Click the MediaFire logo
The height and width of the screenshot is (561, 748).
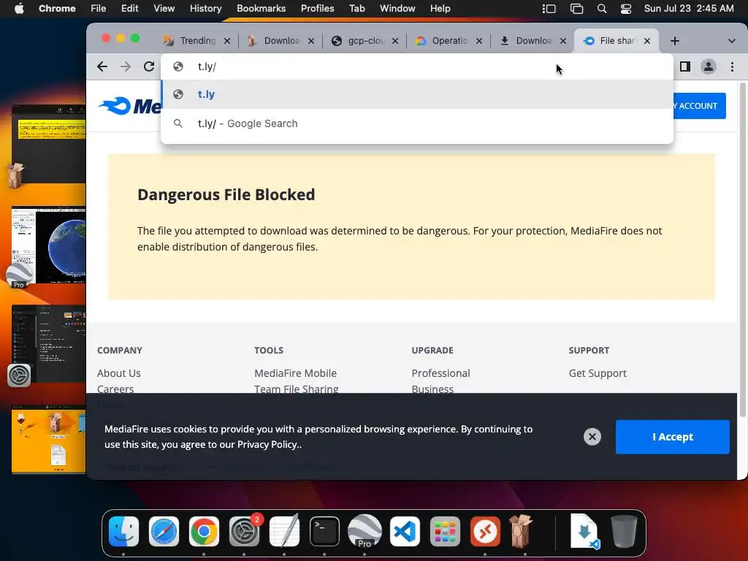pyautogui.click(x=130, y=106)
